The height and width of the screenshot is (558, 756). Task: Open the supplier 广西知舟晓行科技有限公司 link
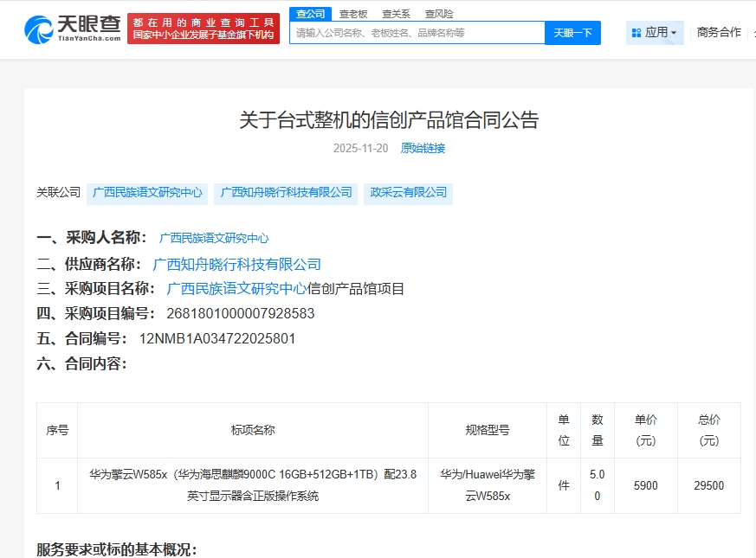236,264
